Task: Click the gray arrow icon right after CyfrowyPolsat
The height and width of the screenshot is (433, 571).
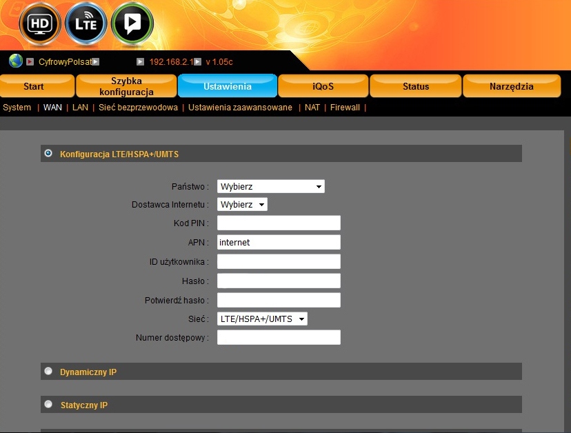Action: (96, 61)
